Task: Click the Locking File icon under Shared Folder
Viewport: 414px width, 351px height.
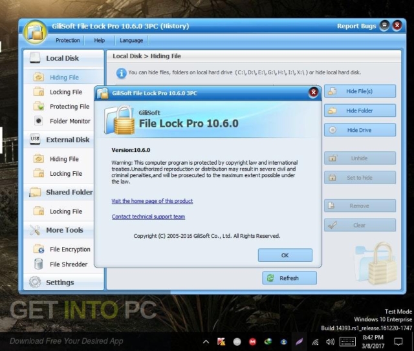Action: [39, 211]
